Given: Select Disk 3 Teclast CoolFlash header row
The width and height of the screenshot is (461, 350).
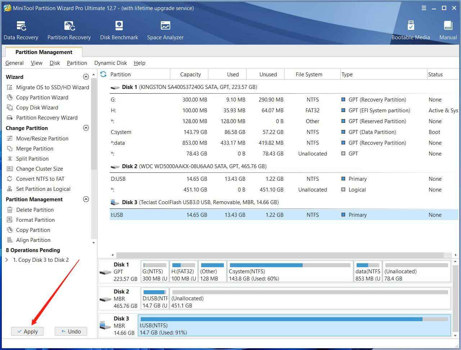Looking at the screenshot, I should coord(284,202).
